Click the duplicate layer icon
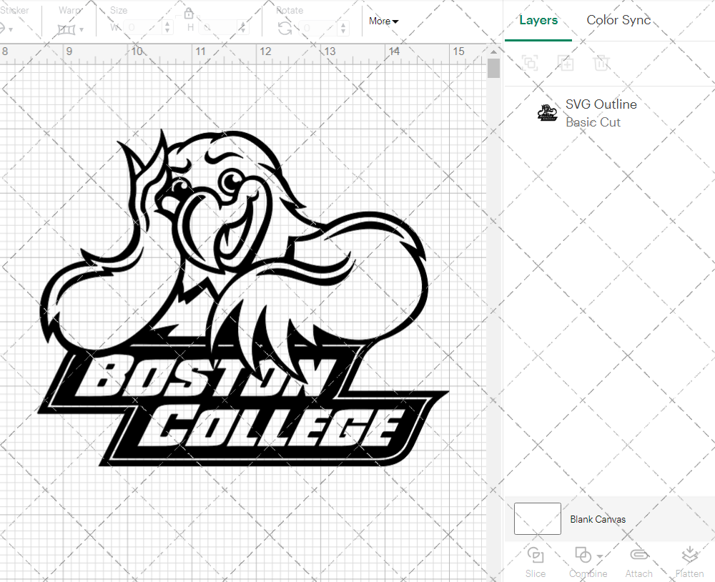Screen dimensions: 715x582 566,63
